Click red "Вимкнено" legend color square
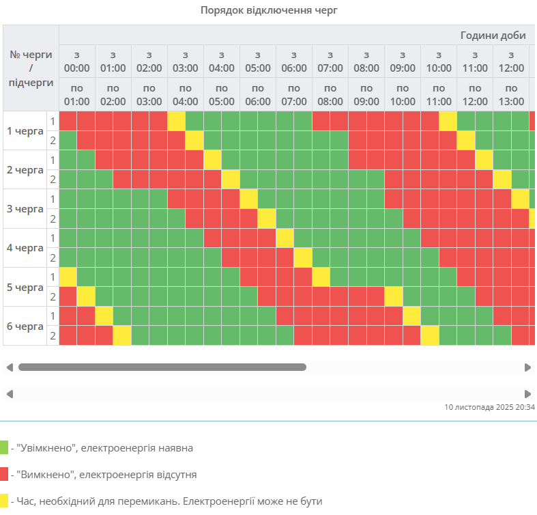The width and height of the screenshot is (537, 515). [4, 474]
